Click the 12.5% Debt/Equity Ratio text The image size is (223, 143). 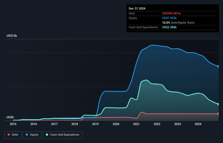click(178, 23)
